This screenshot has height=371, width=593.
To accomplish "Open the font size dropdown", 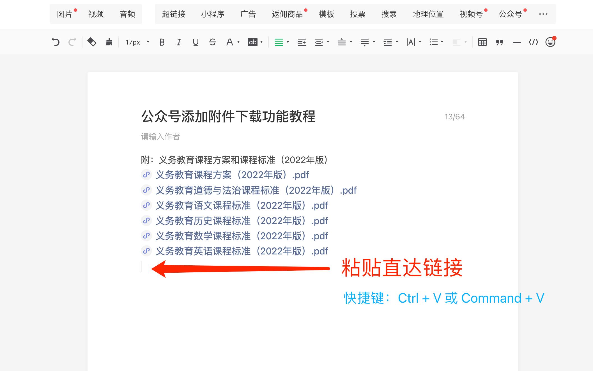I will tap(137, 42).
